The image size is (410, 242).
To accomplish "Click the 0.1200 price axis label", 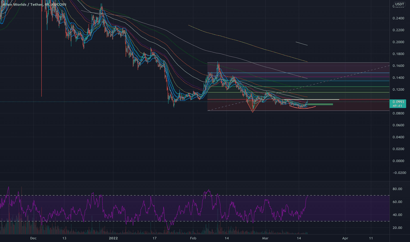I will [398, 90].
